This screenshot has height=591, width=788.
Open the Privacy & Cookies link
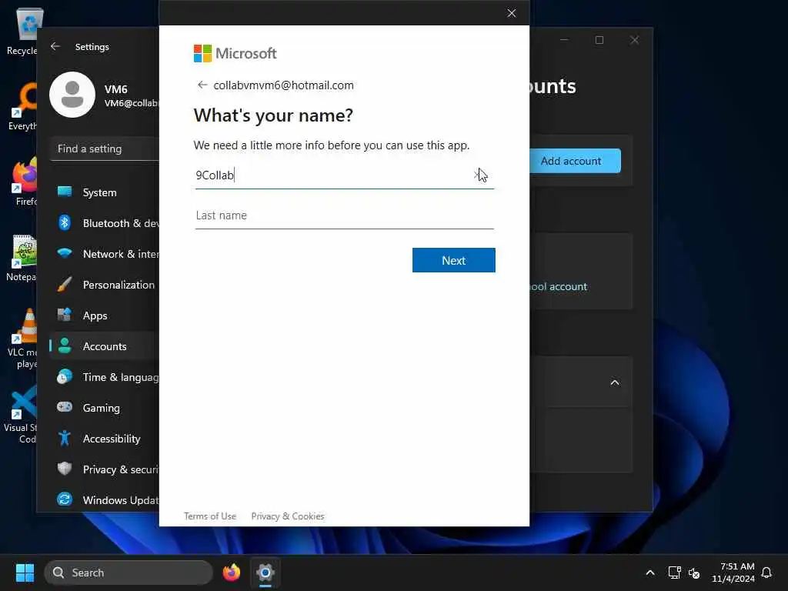pos(288,516)
